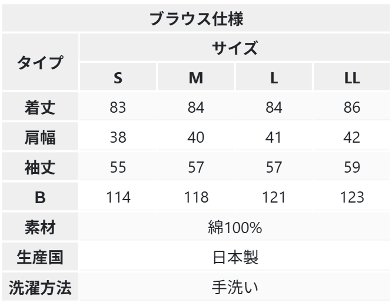This screenshot has width=392, height=303.
Task: Select the 着丈 value 86 for size LL
Action: coord(352,108)
